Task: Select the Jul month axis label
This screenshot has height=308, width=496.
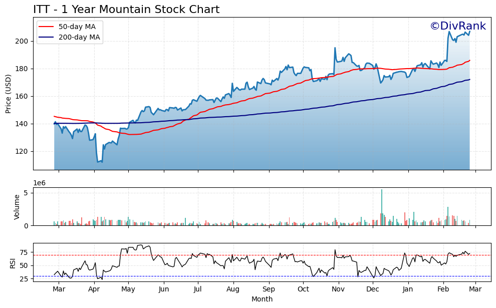Action: click(x=198, y=289)
